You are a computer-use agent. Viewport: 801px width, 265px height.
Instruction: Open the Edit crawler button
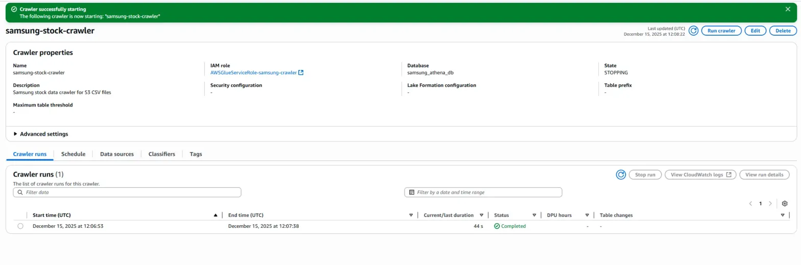[x=756, y=31]
